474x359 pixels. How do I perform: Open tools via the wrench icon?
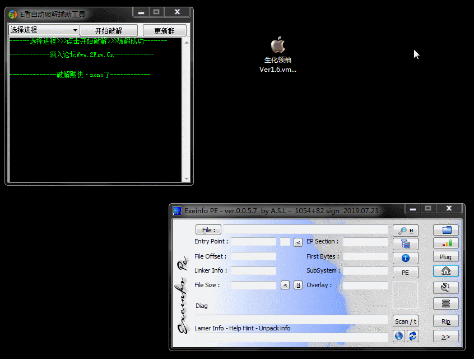tap(445, 287)
